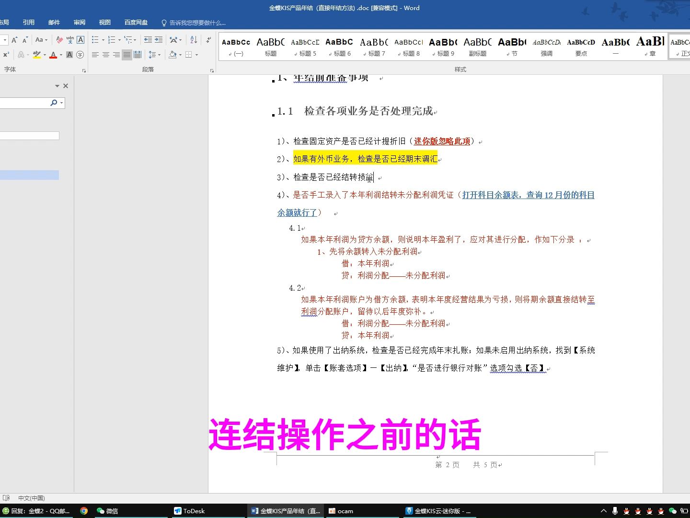The image size is (690, 518).
Task: Click the shrink font size icon
Action: coord(25,40)
